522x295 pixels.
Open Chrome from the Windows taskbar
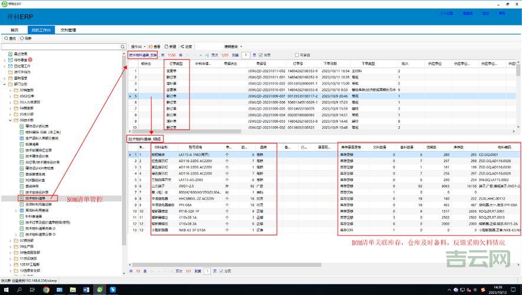pyautogui.click(x=46, y=290)
